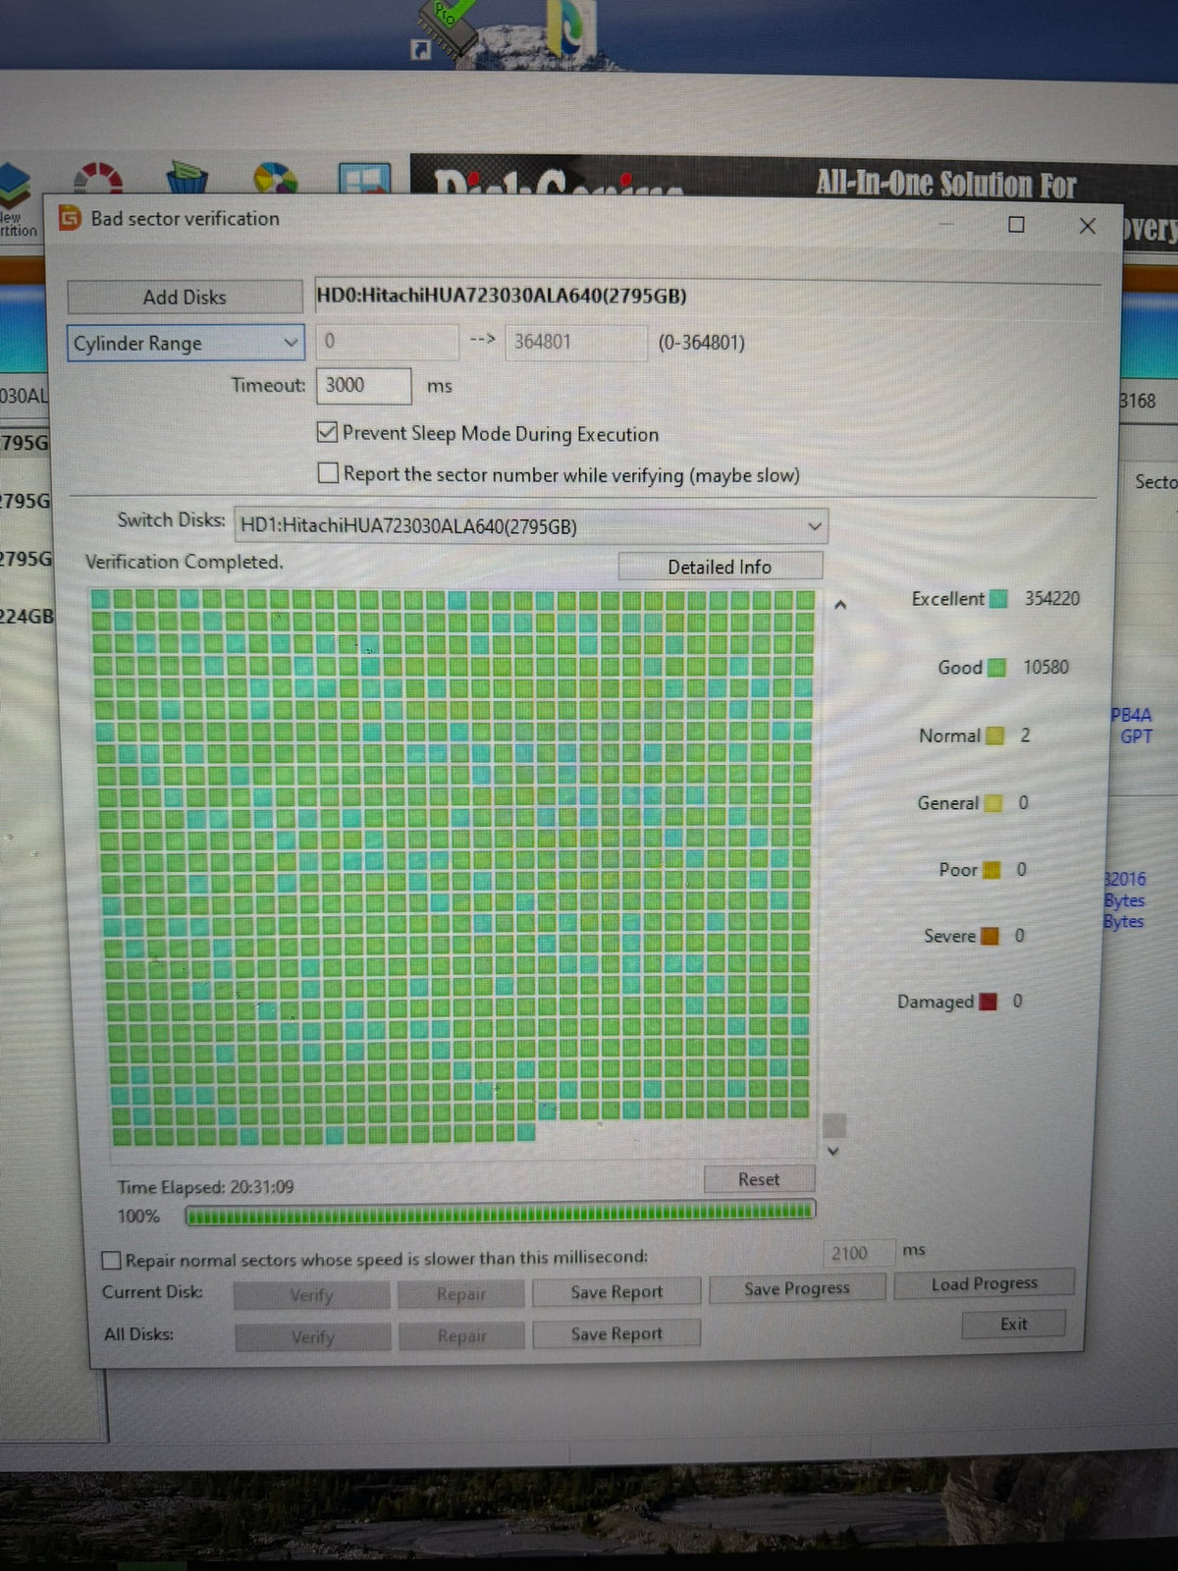The height and width of the screenshot is (1571, 1178).
Task: Open Detailed Info
Action: coord(720,567)
